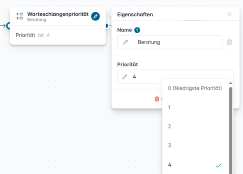Click the red trash icon in properties panel
The height and width of the screenshot is (174, 243).
[x=157, y=99]
